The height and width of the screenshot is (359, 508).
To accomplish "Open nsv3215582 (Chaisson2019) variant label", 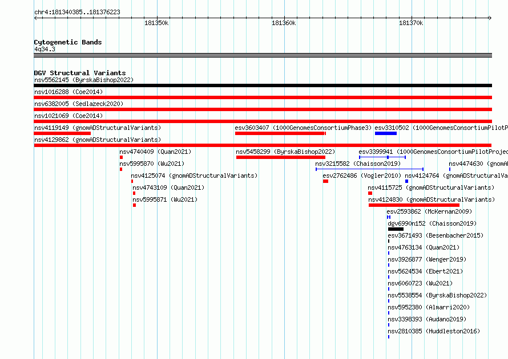I will click(358, 164).
